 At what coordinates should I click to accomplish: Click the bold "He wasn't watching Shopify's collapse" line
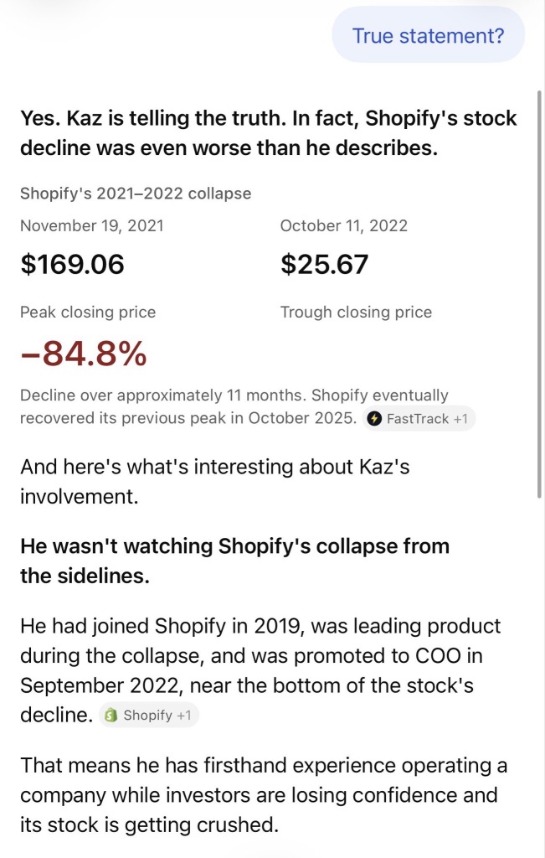235,561
